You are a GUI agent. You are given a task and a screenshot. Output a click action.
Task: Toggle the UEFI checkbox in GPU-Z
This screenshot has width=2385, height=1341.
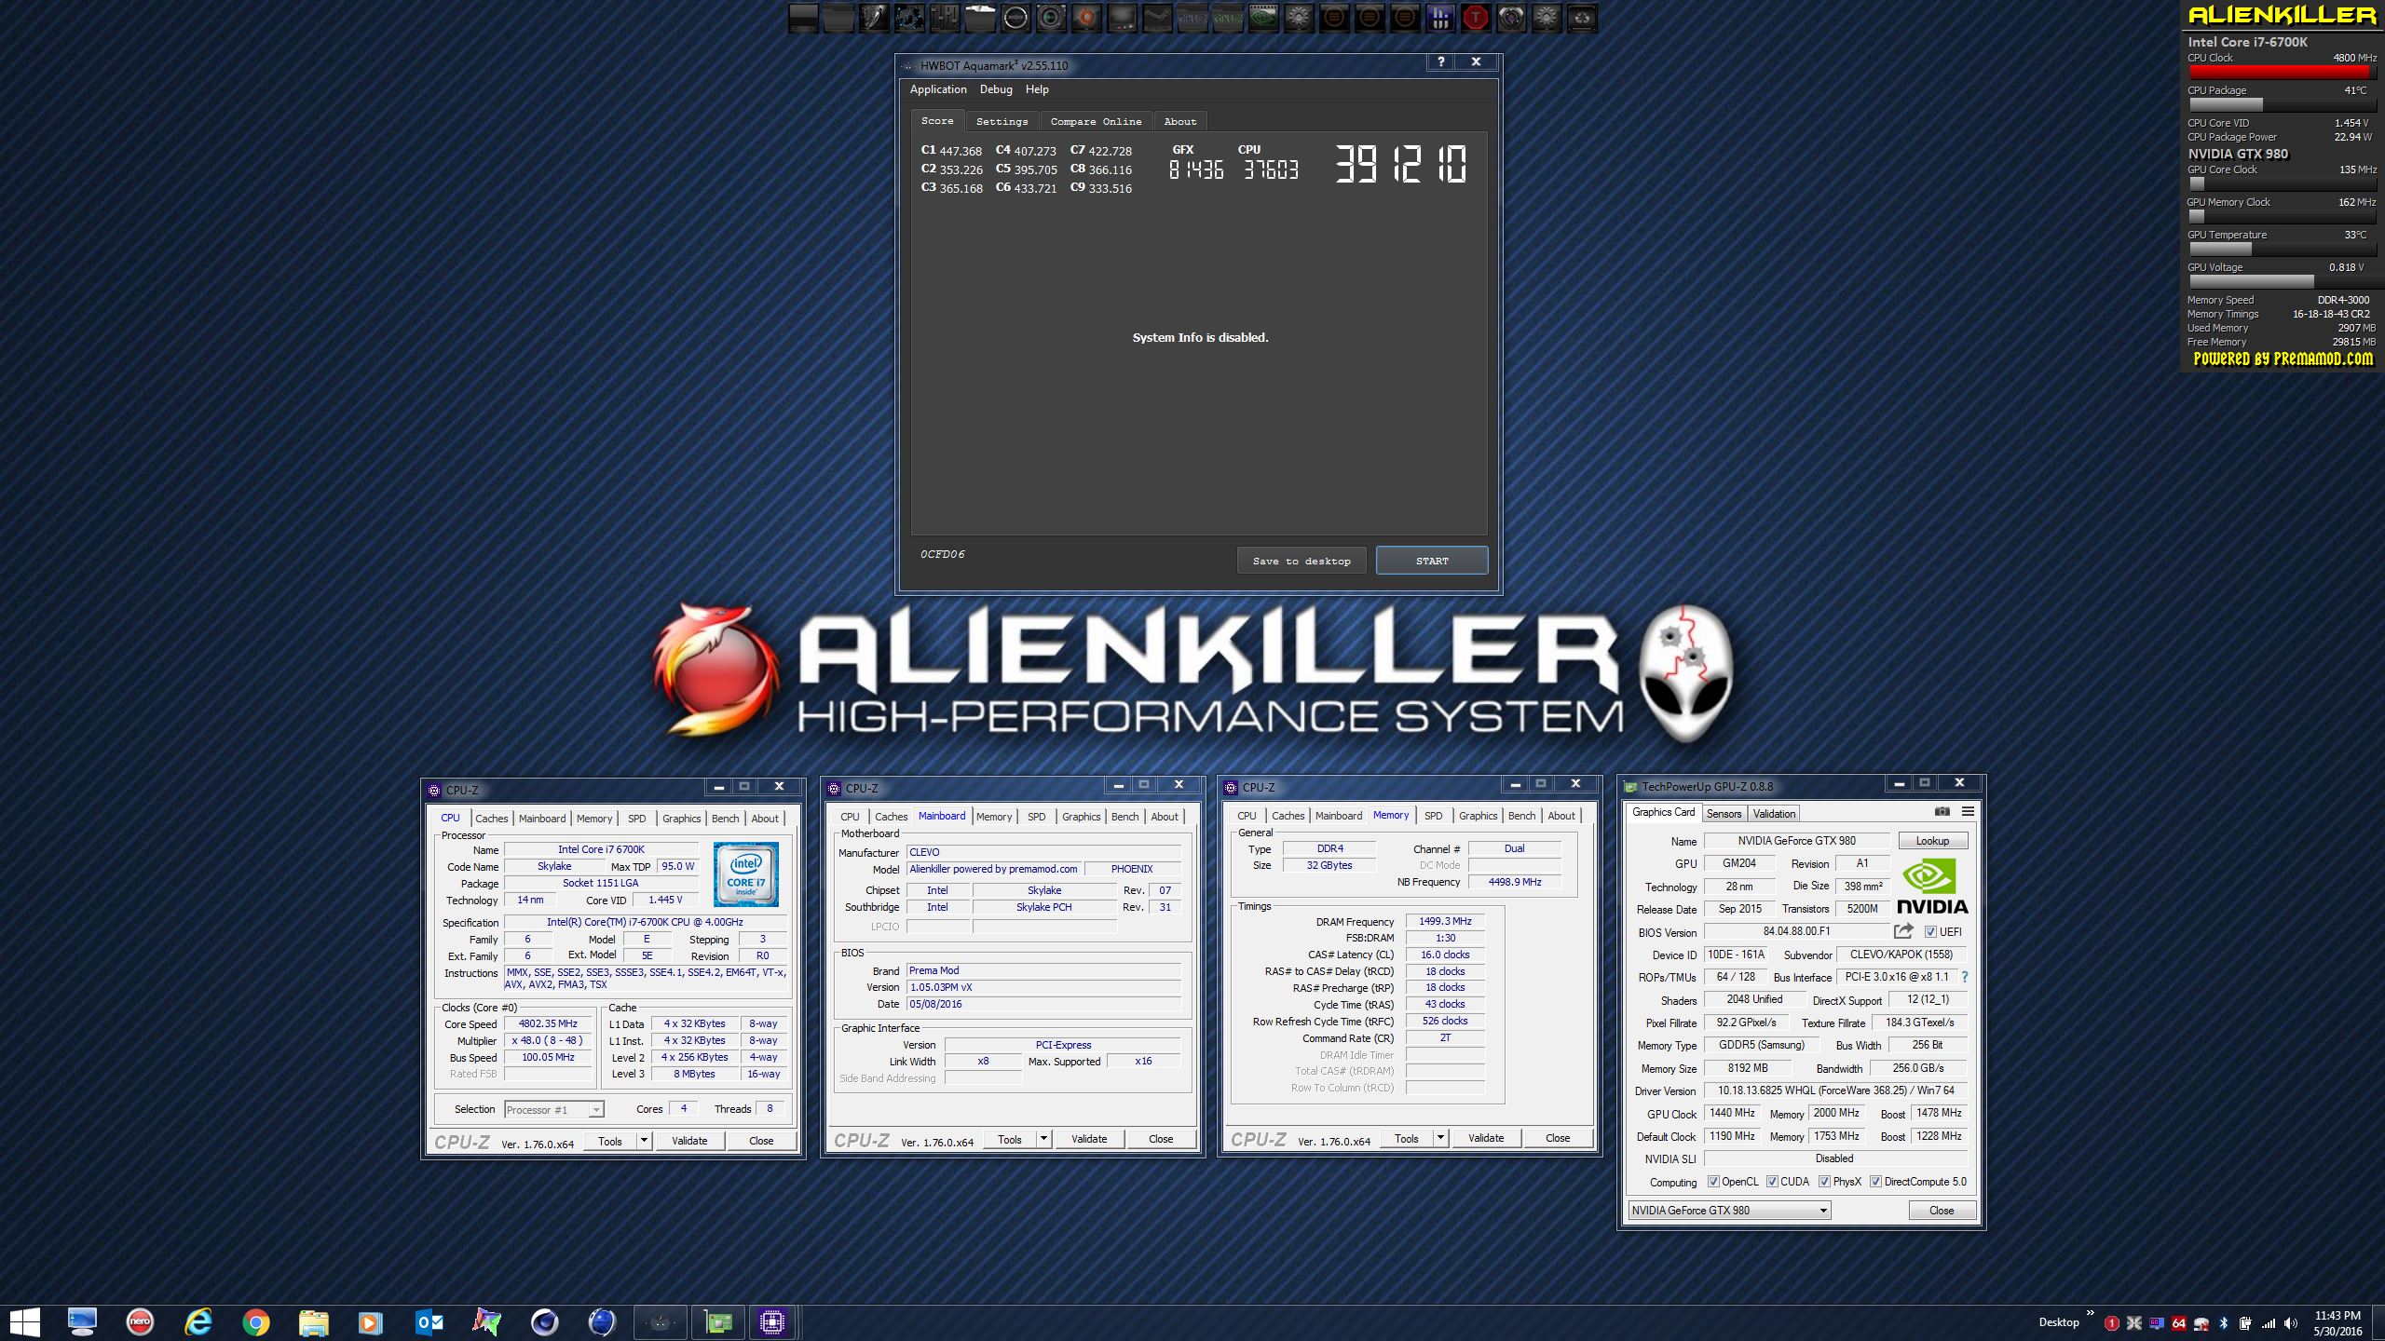point(1930,931)
